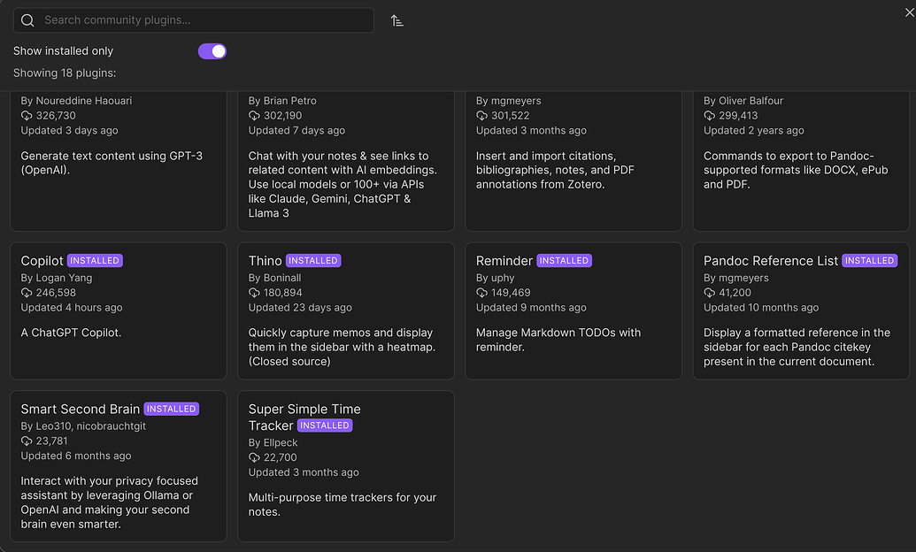Open the Smart Second Brain plugin

[119, 466]
